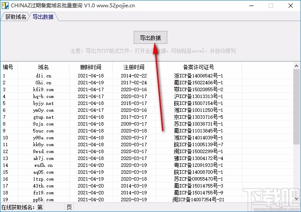Switch to the 获取域名 tab
Screen dimensions: 301x212
point(16,17)
